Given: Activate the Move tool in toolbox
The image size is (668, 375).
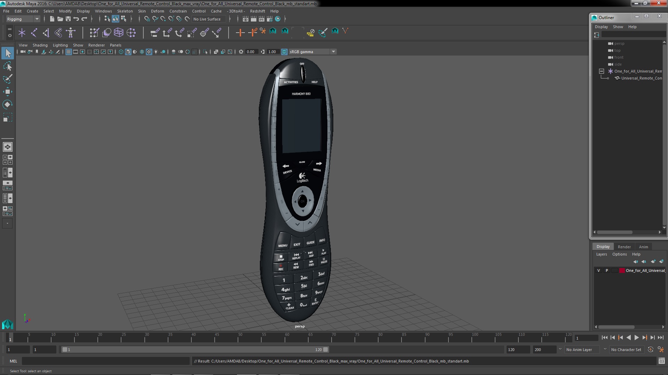Looking at the screenshot, I should [8, 92].
